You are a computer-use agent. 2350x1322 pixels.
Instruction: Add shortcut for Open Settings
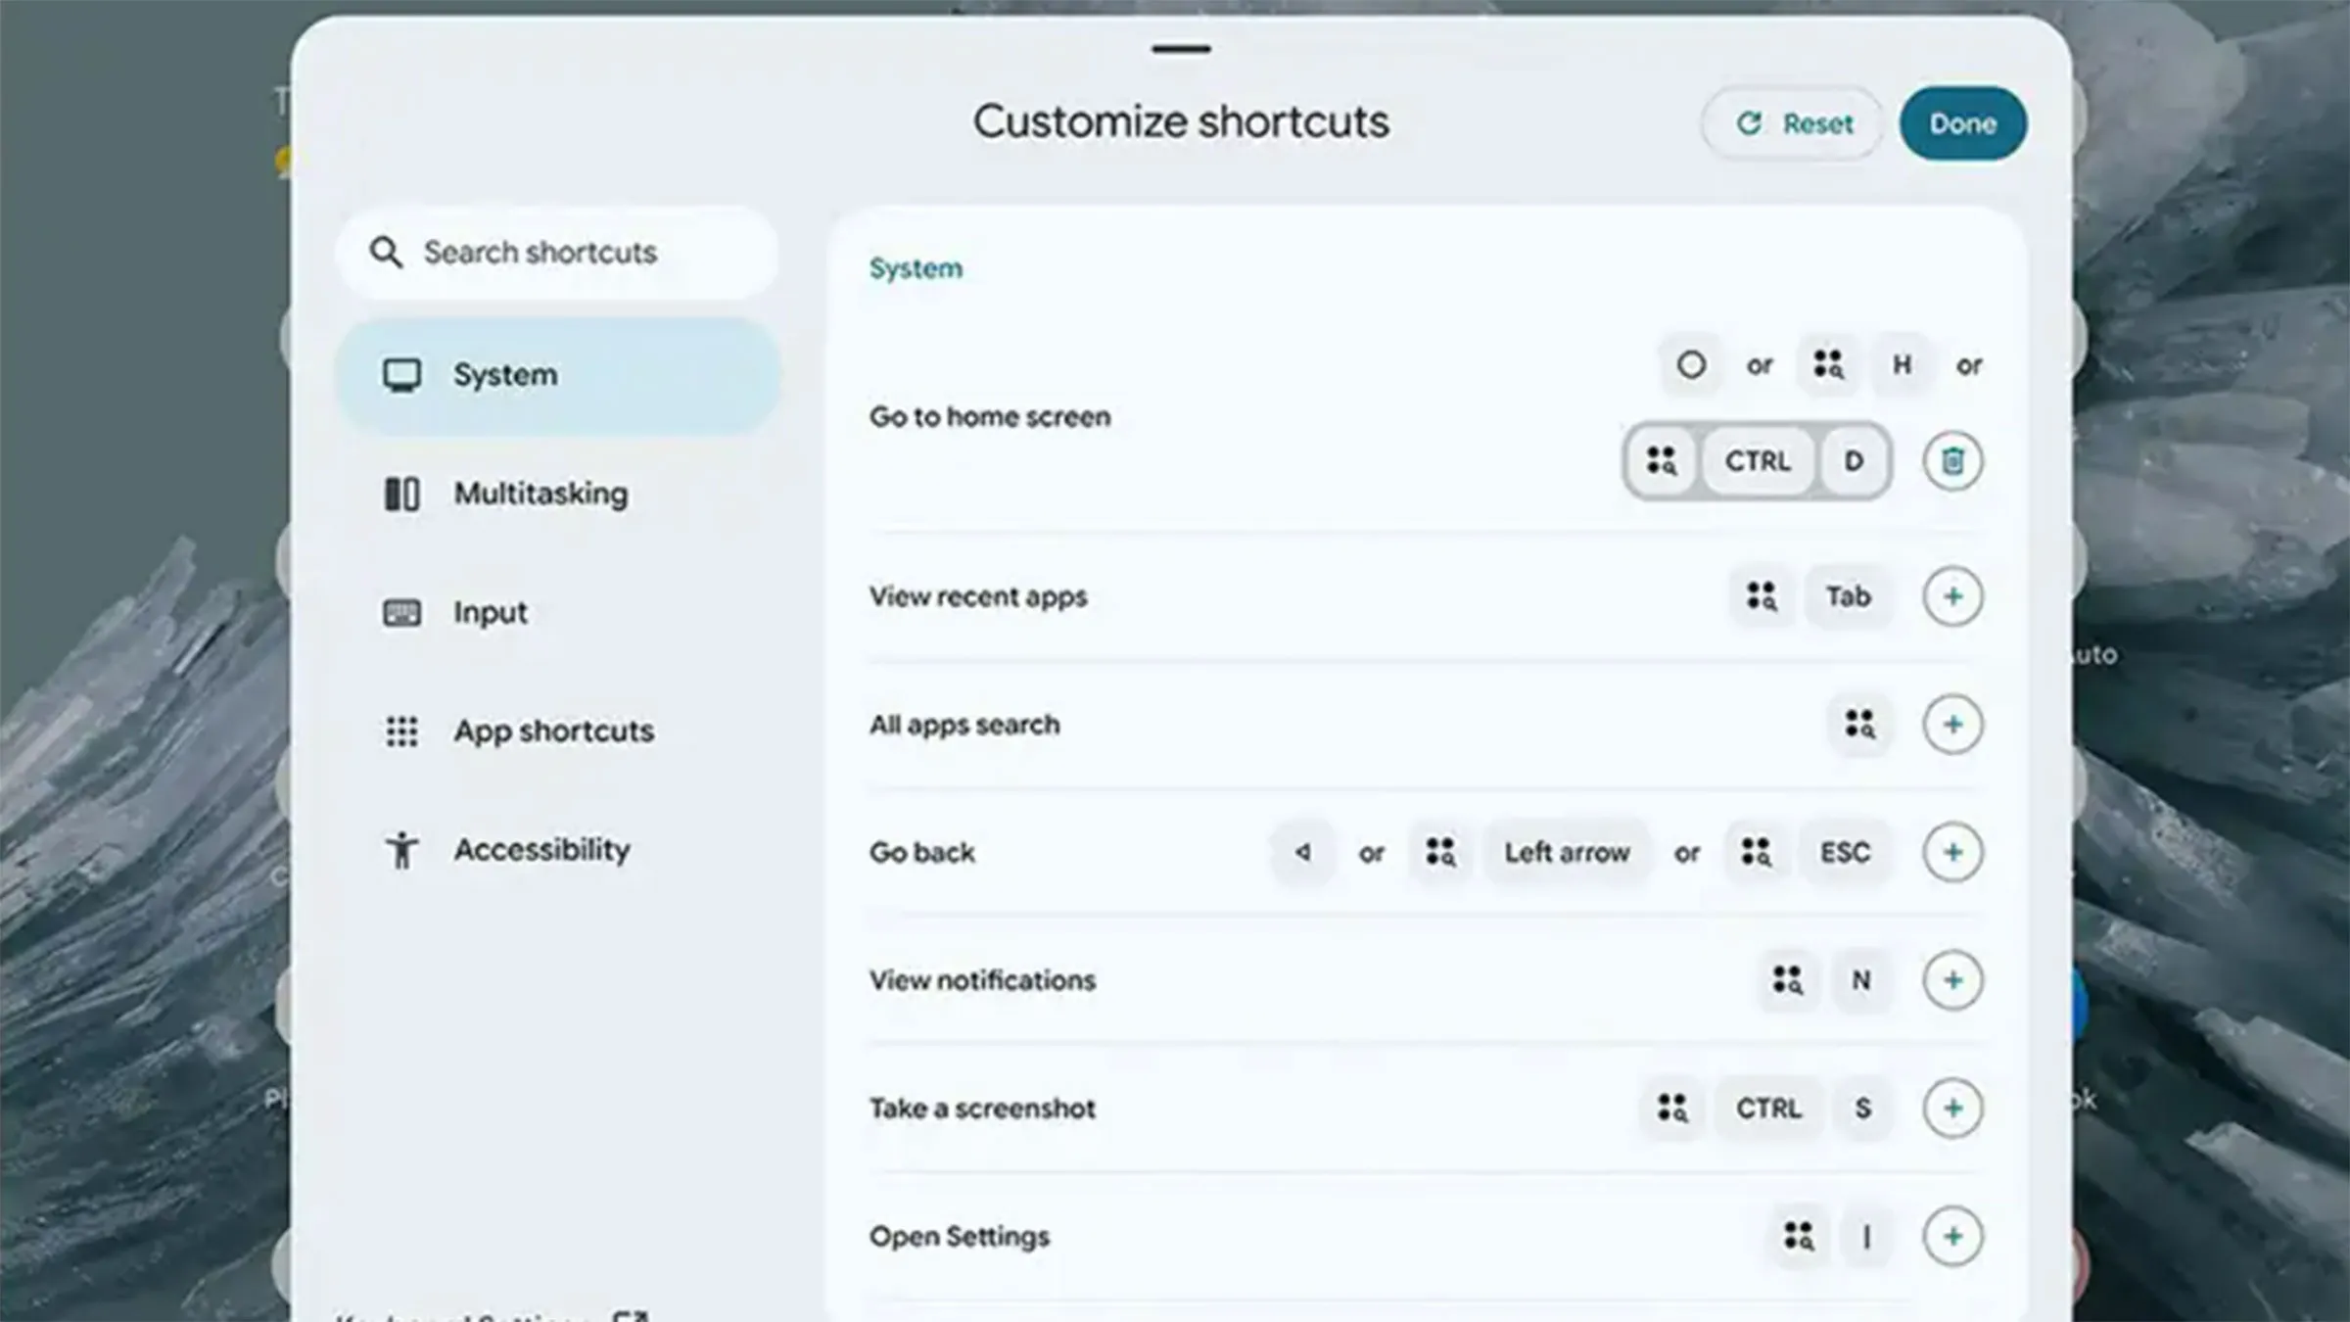coord(1952,1237)
